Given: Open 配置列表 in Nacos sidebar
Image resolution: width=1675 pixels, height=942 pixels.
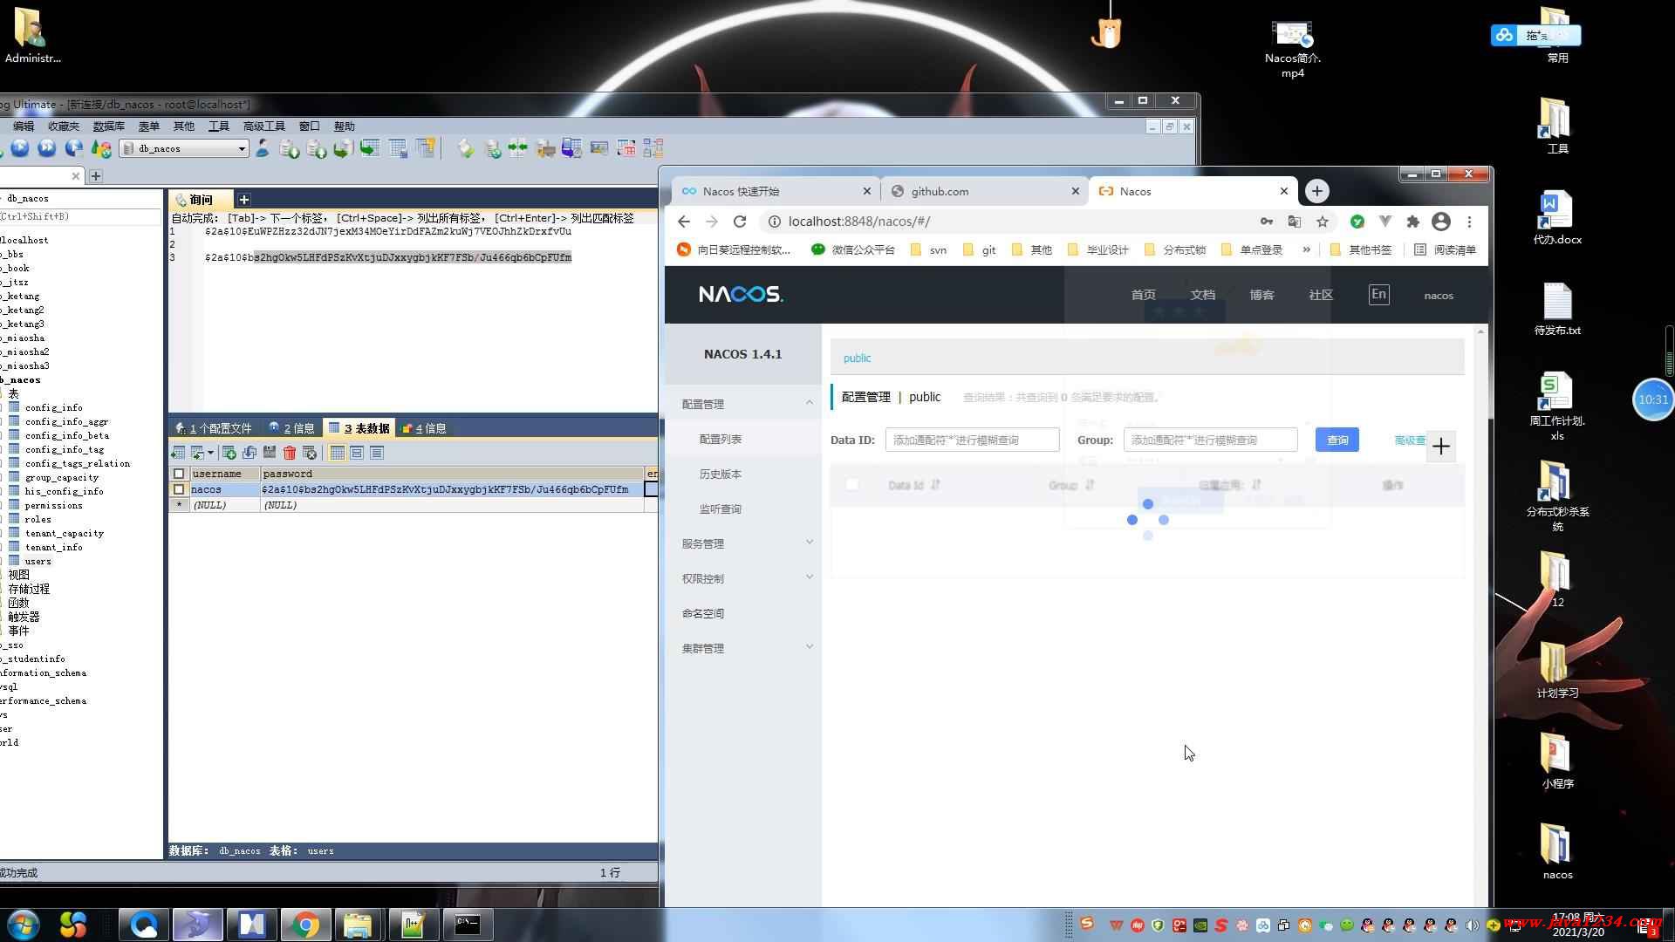Looking at the screenshot, I should pyautogui.click(x=721, y=439).
